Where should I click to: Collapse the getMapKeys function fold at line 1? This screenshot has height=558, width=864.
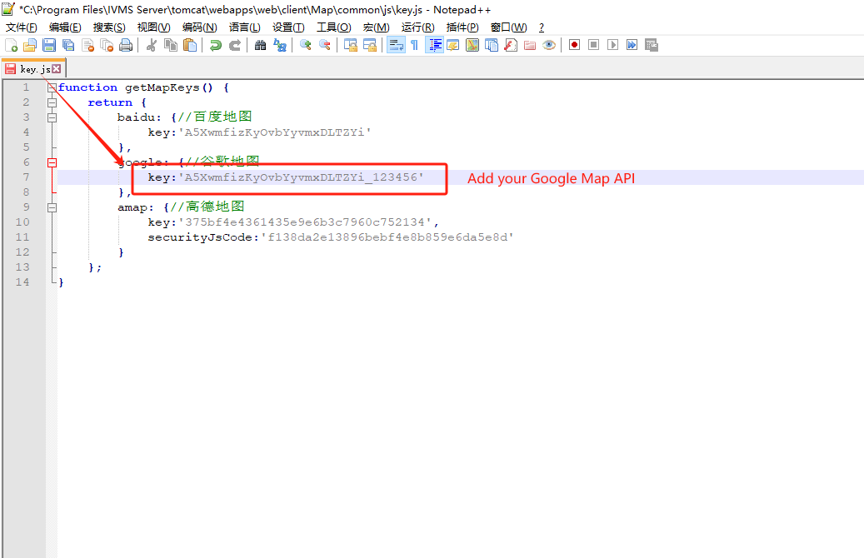(52, 87)
